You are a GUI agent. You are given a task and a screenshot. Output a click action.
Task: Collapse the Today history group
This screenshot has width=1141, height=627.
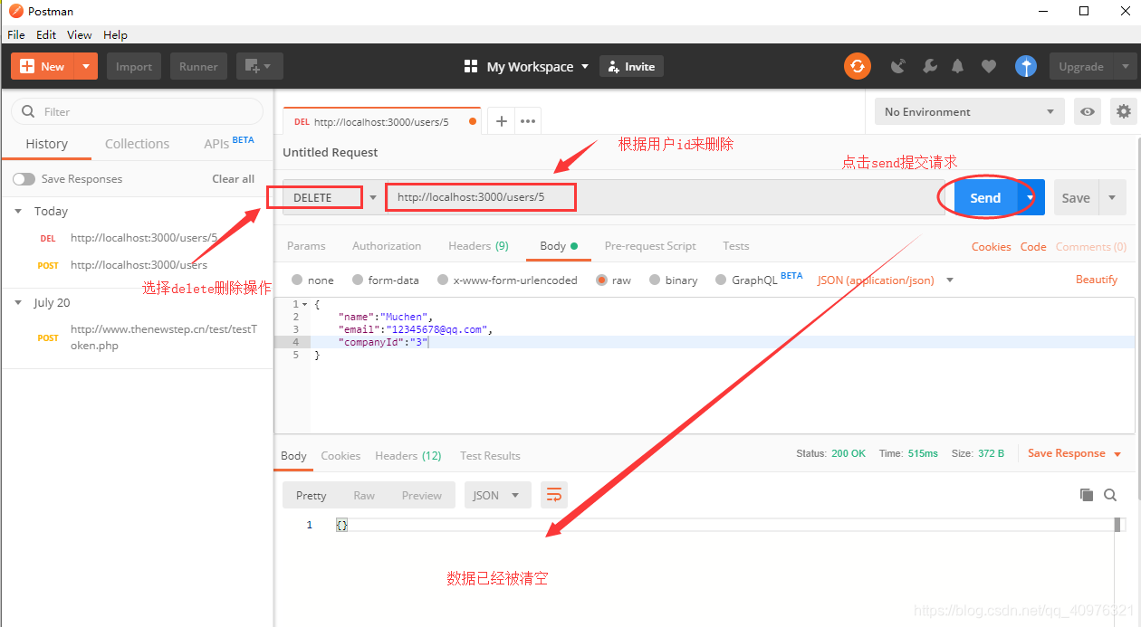tap(18, 211)
